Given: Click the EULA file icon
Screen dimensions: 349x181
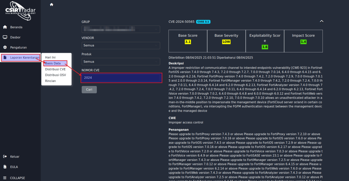Looking at the screenshot, I should click(5, 167).
